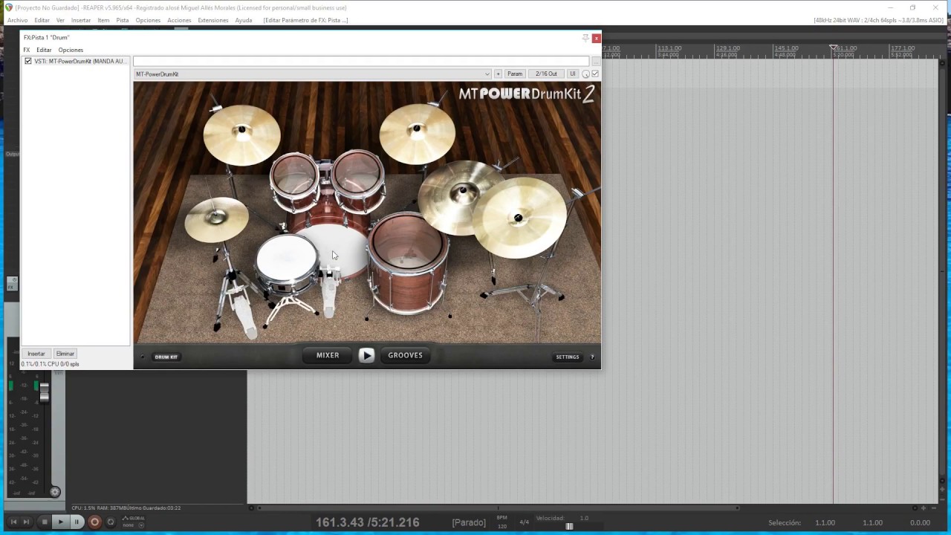Open the Editar menu in the FX window
This screenshot has height=535, width=951.
[x=44, y=50]
